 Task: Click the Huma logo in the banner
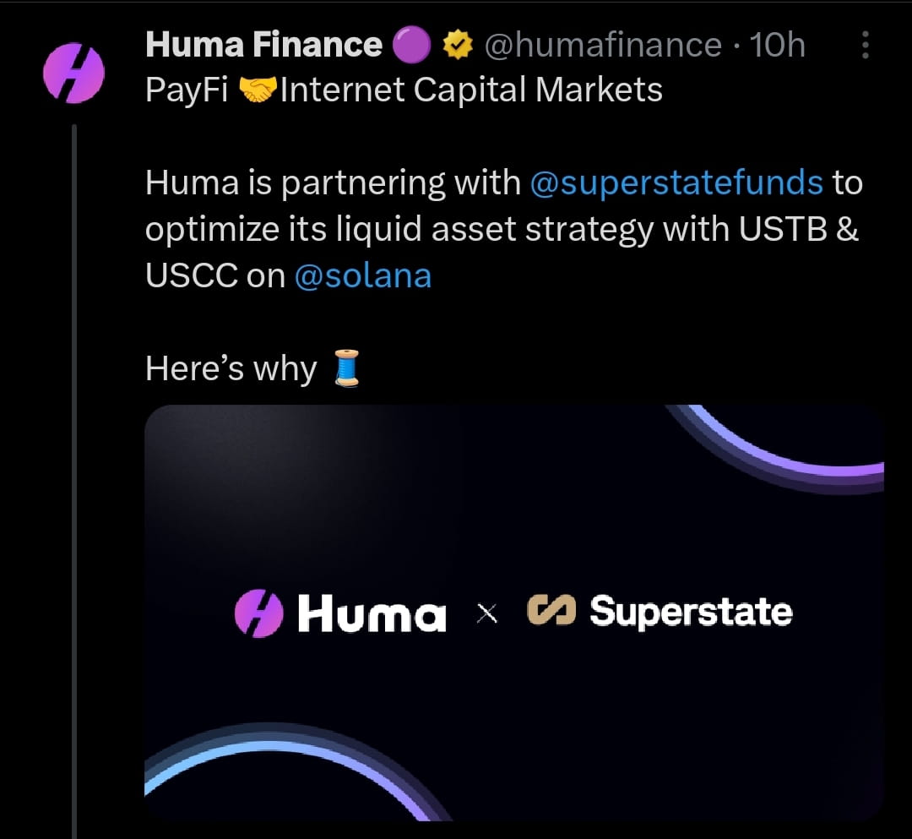click(x=259, y=613)
